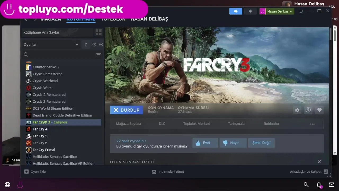Click the pink smiley logo in bottom bar
This screenshot has width=339, height=191.
20,185
